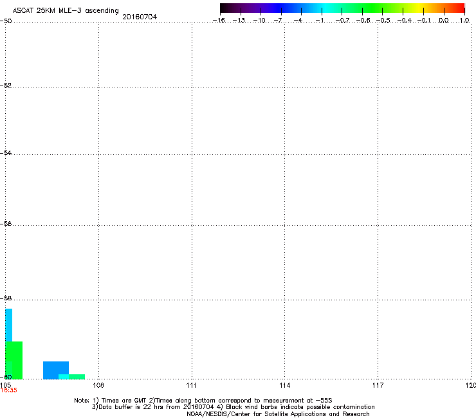476x418 pixels.
Task: Click the -16 color scale label
Action: point(219,21)
